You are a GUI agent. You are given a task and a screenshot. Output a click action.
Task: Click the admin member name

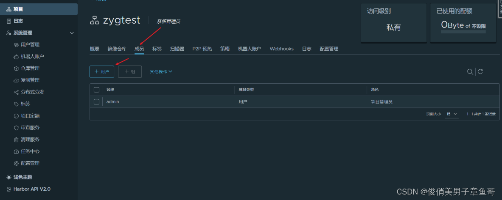(x=113, y=102)
